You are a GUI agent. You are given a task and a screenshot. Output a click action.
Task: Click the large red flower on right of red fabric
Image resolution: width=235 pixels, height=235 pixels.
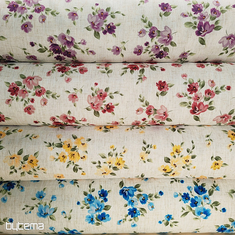[x=198, y=108]
